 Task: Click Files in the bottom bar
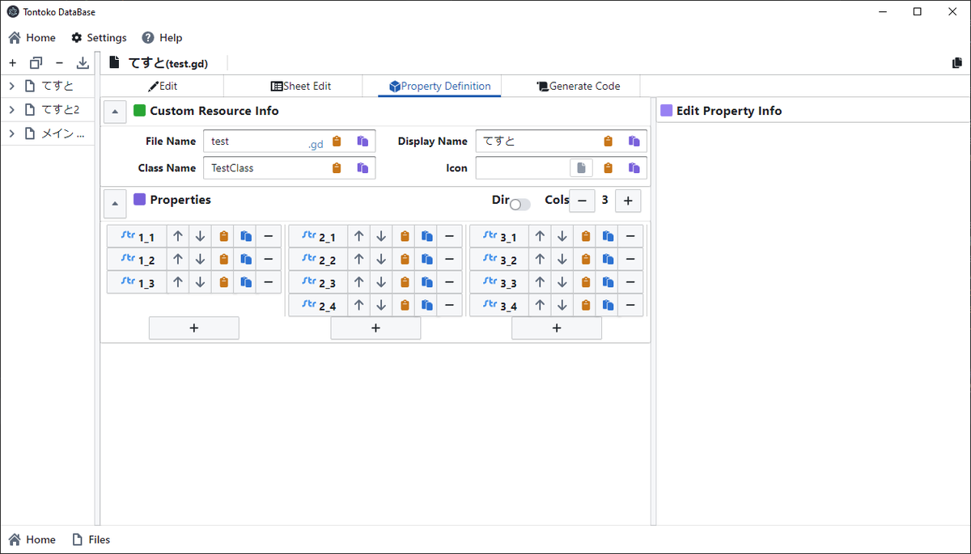pos(91,539)
